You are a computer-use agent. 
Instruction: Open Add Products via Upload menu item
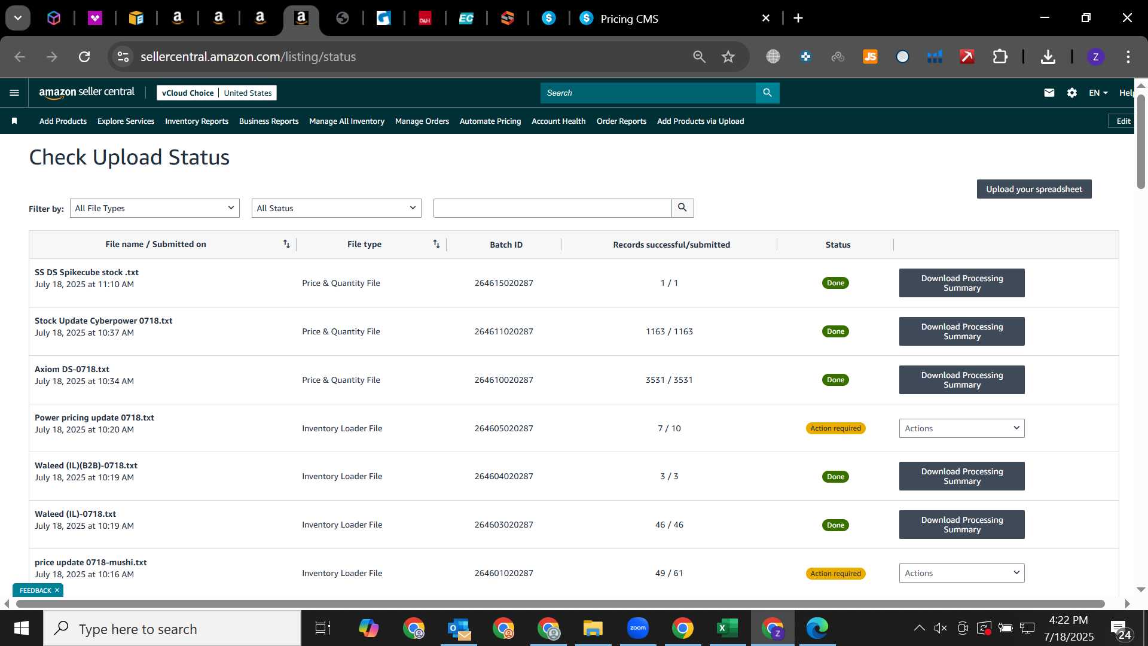pos(700,121)
